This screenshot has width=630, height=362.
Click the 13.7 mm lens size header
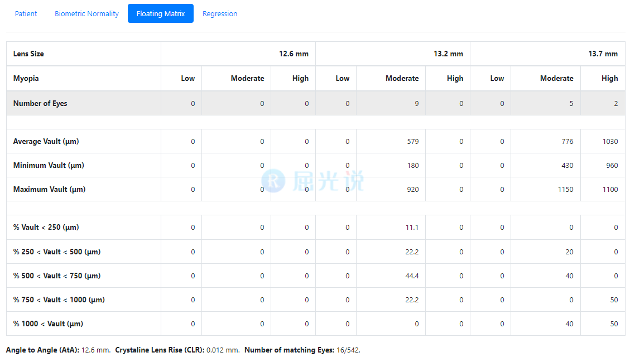click(603, 54)
